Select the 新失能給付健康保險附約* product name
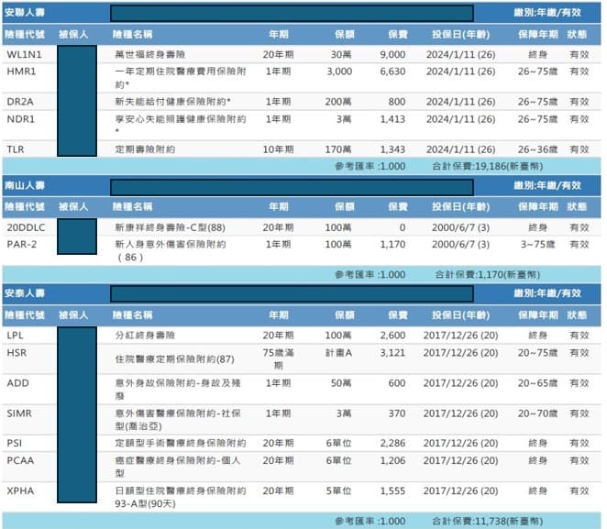 (172, 102)
